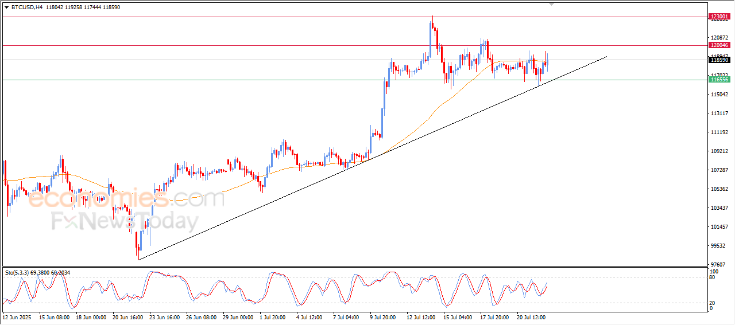Click the 7 Jul 04:00 date label
This screenshot has height=325, width=735.
click(x=347, y=316)
